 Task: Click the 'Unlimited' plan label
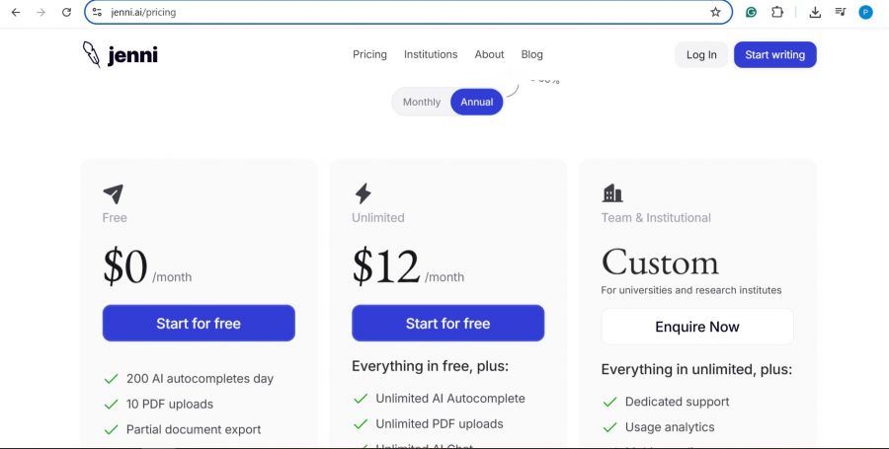(x=378, y=218)
